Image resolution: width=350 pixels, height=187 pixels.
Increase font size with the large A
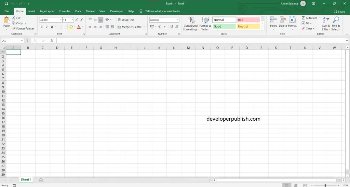coord(77,20)
